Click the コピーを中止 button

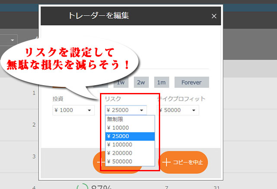pos(183,162)
